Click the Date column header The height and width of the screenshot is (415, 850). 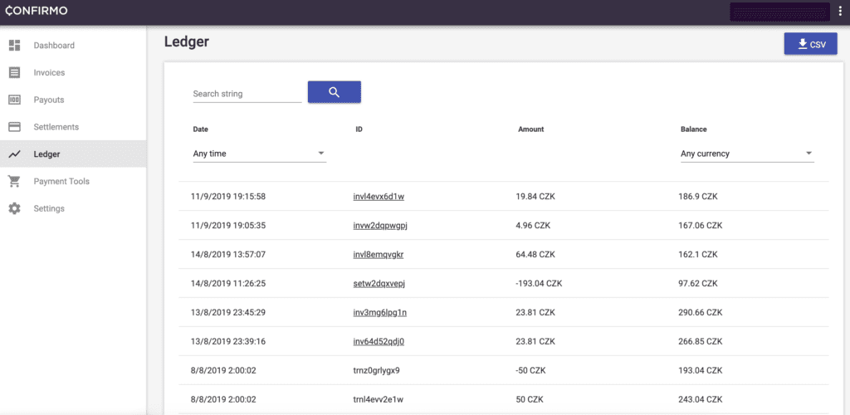click(x=201, y=129)
